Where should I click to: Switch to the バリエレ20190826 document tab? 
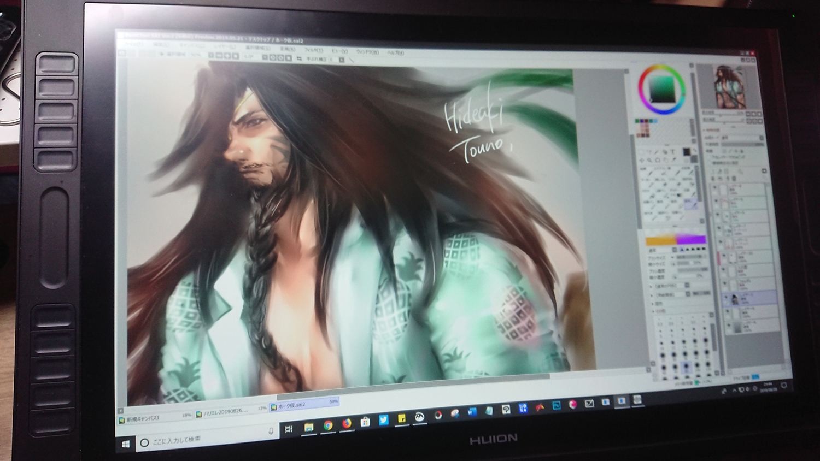tap(231, 411)
